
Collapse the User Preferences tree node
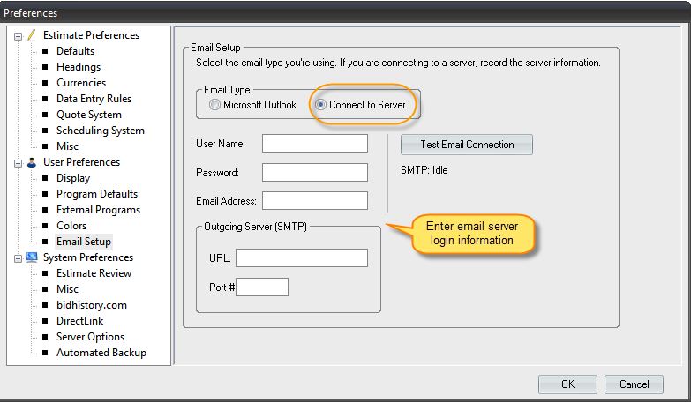18,162
